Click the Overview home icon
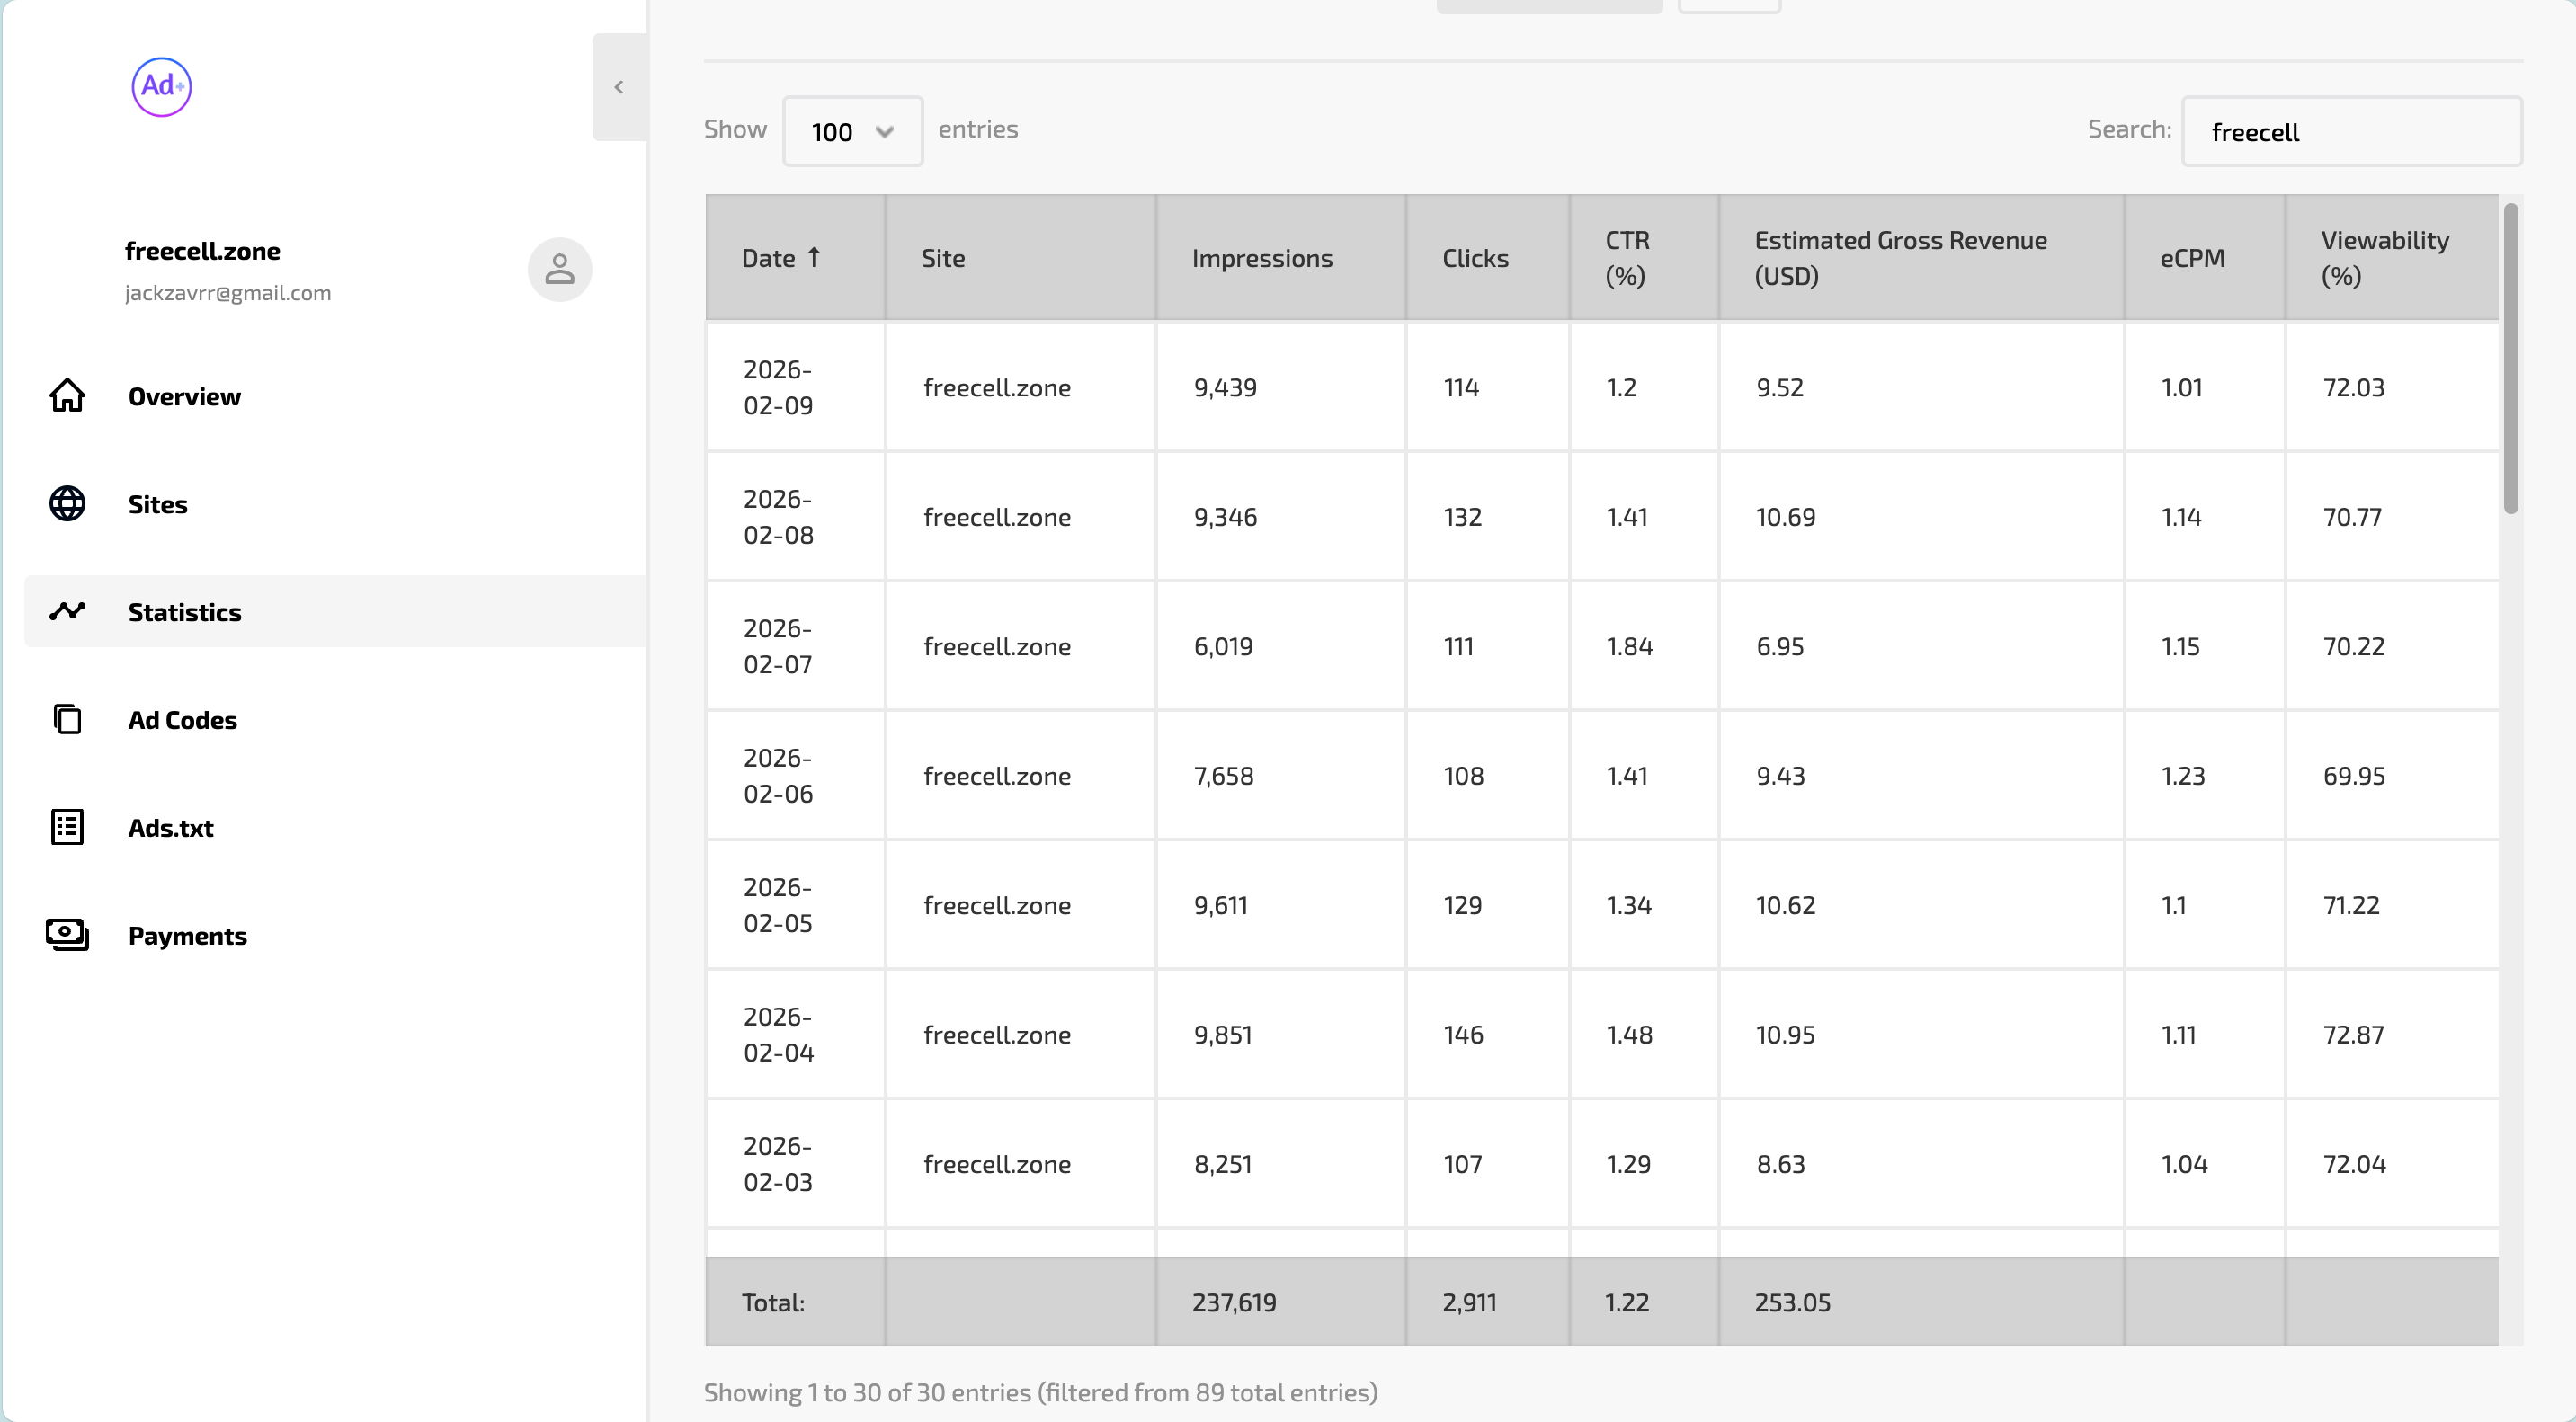The height and width of the screenshot is (1422, 2576). [x=67, y=396]
